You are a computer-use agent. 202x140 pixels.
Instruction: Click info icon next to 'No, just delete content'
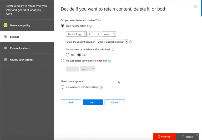pos(109,61)
